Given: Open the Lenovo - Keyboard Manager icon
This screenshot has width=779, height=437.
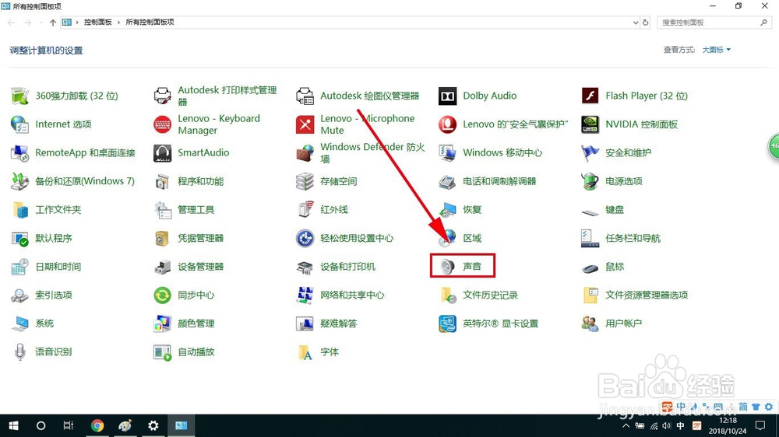Looking at the screenshot, I should coord(163,124).
